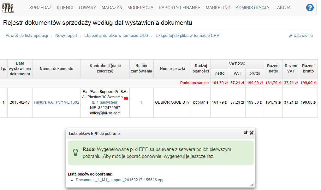Open the help question mark icon
321x190 pixels.
coord(310,8)
